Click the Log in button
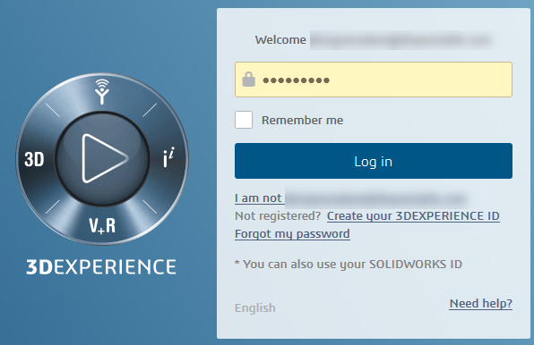 (x=374, y=161)
